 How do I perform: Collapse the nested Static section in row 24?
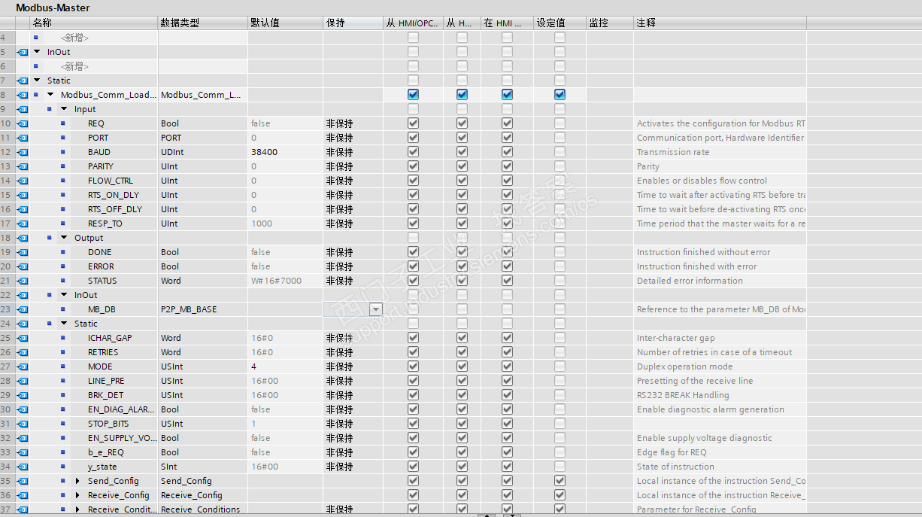64,324
